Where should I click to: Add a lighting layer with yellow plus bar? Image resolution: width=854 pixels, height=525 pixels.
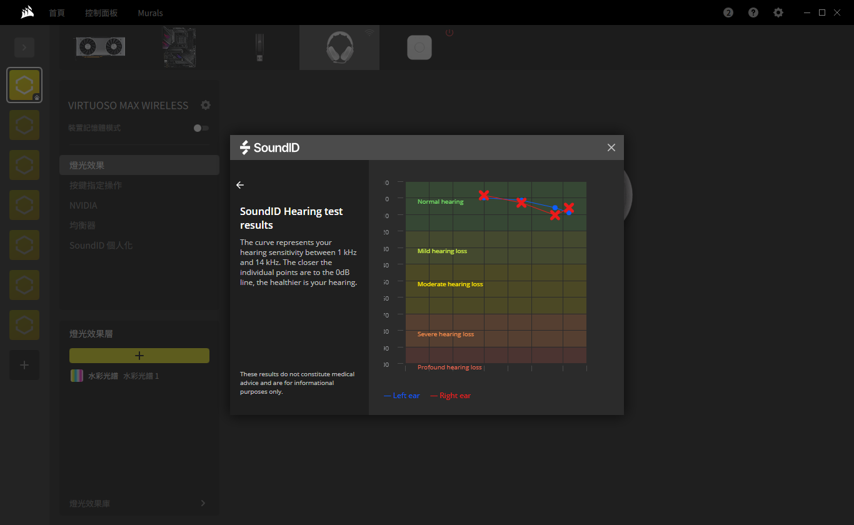[x=139, y=356]
